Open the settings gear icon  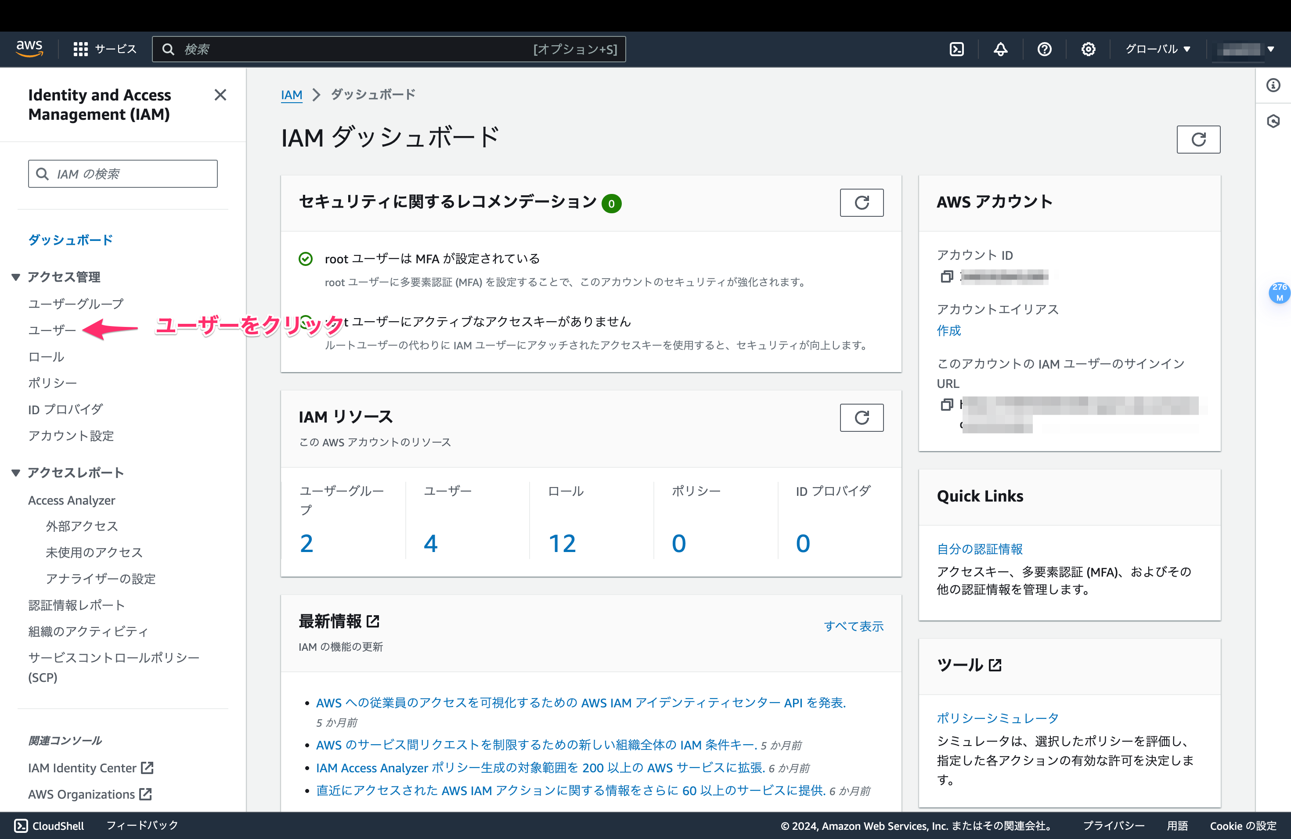1088,49
